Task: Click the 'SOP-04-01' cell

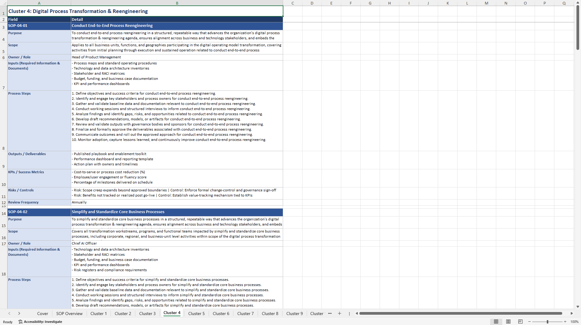Action: 39,26
